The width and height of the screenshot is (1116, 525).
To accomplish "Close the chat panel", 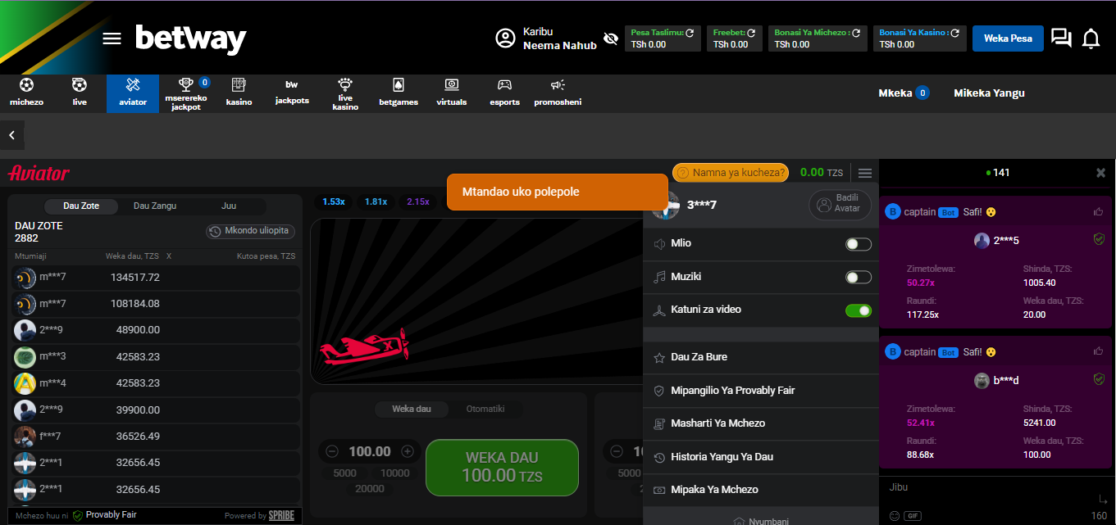I will (x=1101, y=173).
